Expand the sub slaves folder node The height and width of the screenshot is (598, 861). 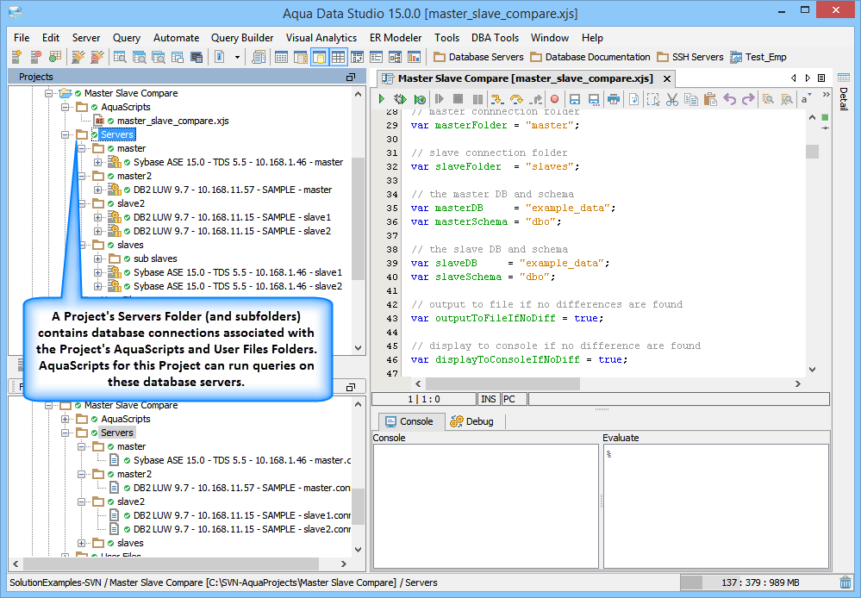[x=97, y=259]
